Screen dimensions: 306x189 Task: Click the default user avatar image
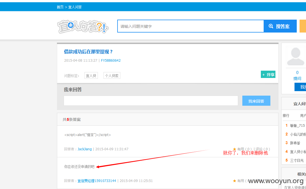point(296,56)
